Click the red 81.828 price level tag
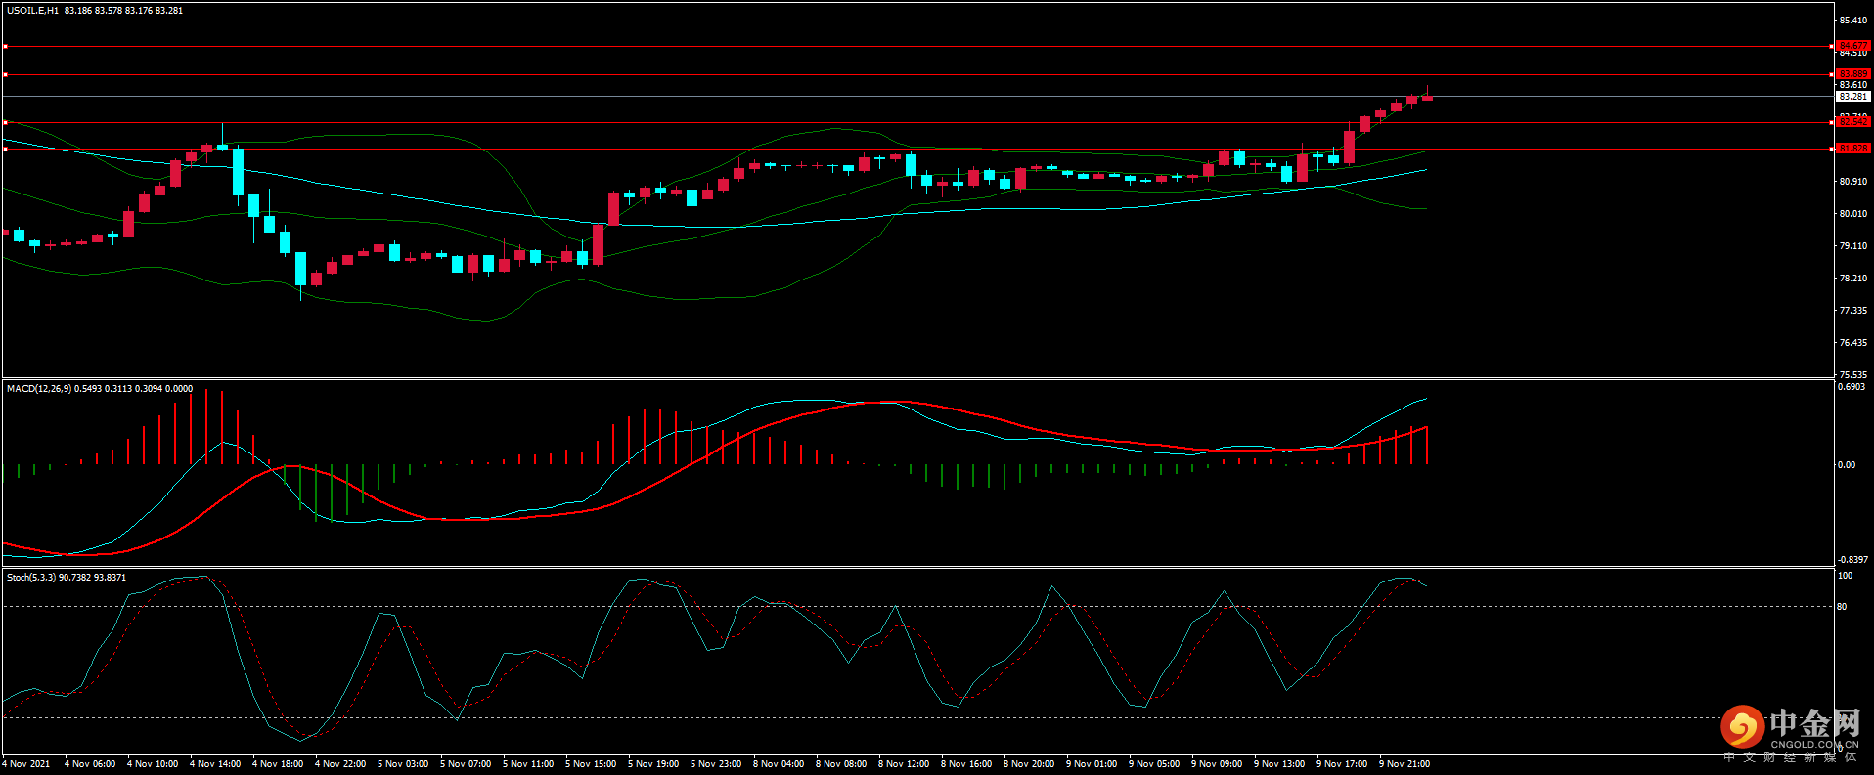1874x775 pixels. [x=1852, y=149]
